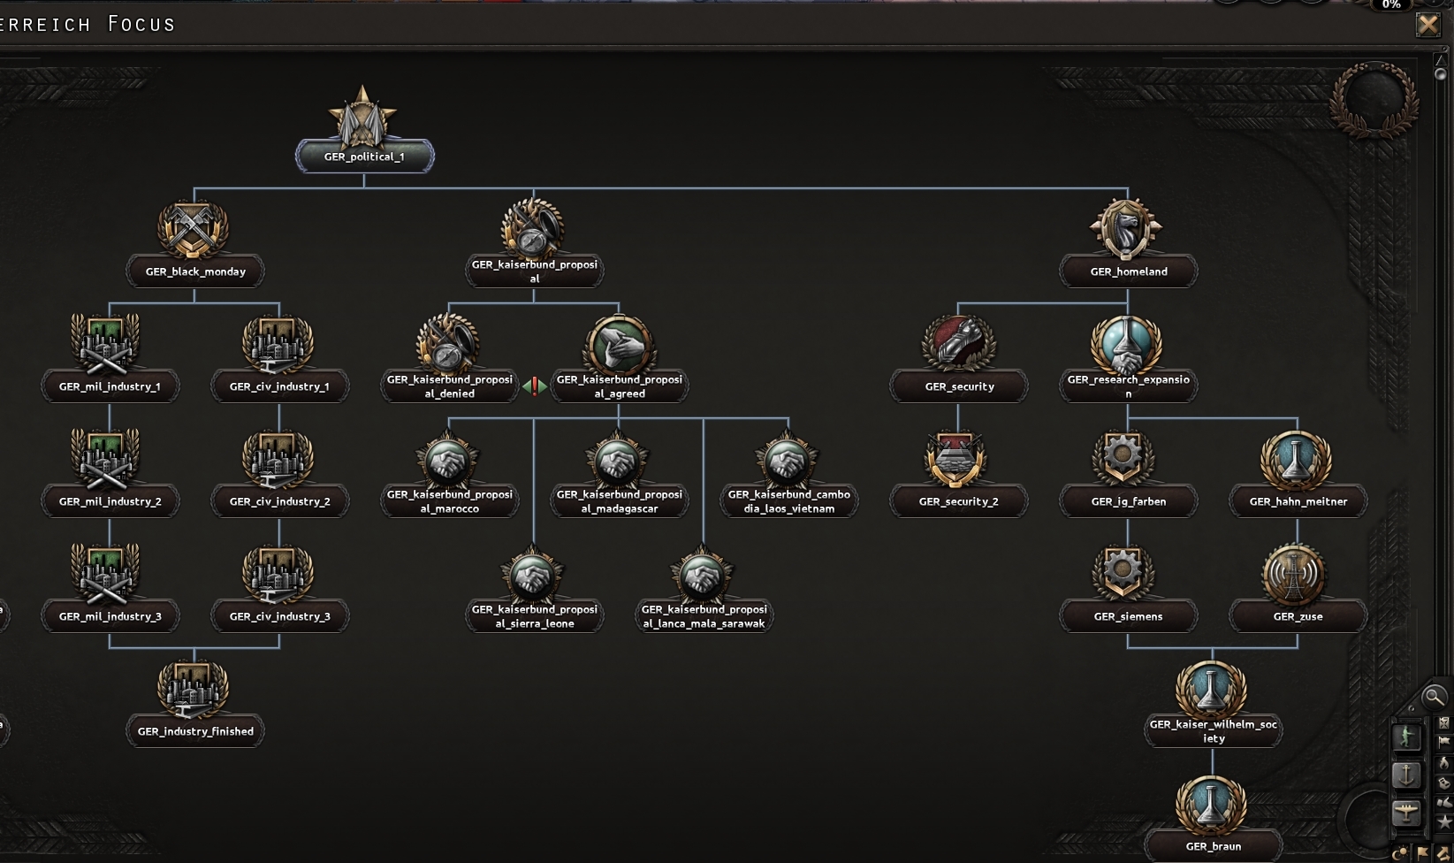This screenshot has height=863, width=1454.
Task: Click the proposial_madagascar handshake icon
Action: (x=618, y=460)
